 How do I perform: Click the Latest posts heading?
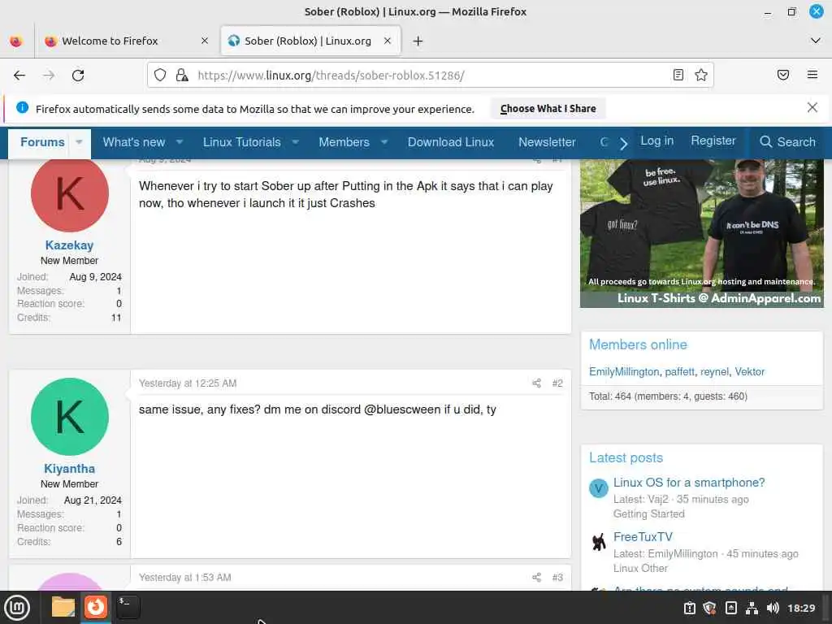pos(626,457)
